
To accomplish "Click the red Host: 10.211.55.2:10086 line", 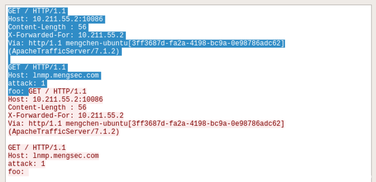I will (55, 99).
